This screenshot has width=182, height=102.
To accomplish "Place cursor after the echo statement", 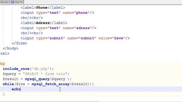I will click(x=21, y=89).
